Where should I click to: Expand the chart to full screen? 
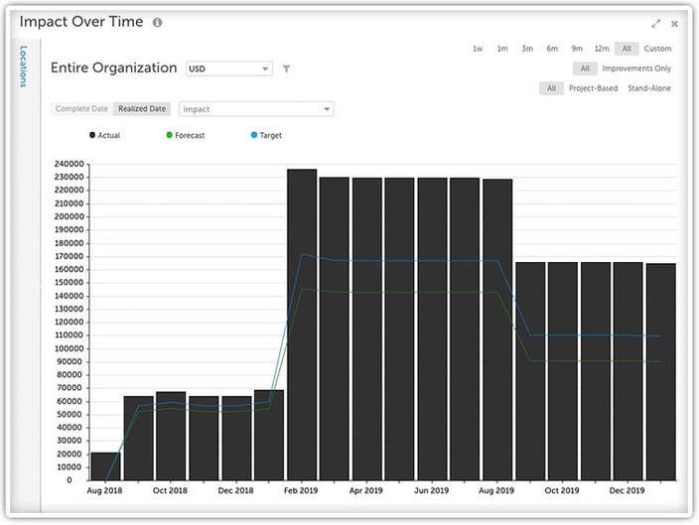click(x=655, y=24)
